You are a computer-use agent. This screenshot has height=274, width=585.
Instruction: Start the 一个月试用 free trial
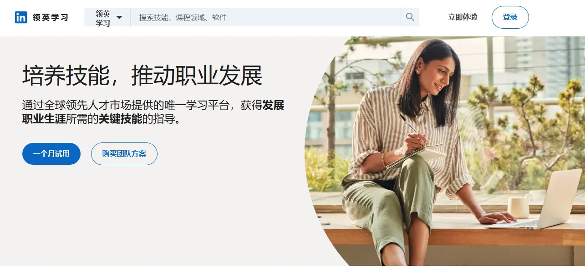pyautogui.click(x=51, y=154)
